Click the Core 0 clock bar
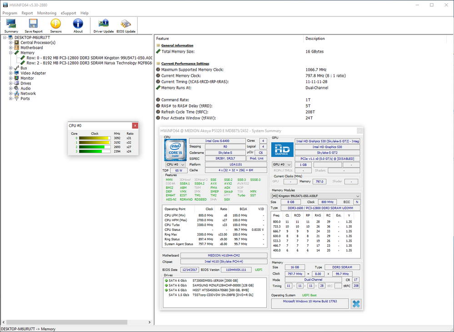 point(95,138)
